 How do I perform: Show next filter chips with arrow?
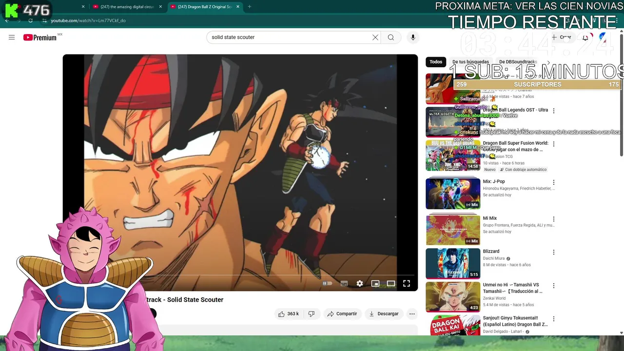[548, 62]
